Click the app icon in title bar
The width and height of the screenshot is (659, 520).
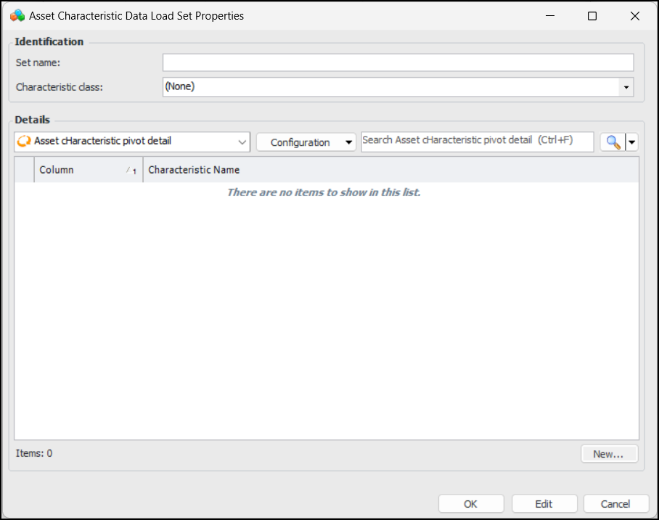click(x=17, y=15)
